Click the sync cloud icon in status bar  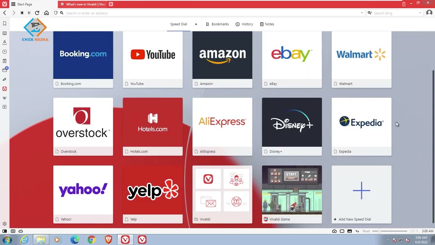coord(21,231)
